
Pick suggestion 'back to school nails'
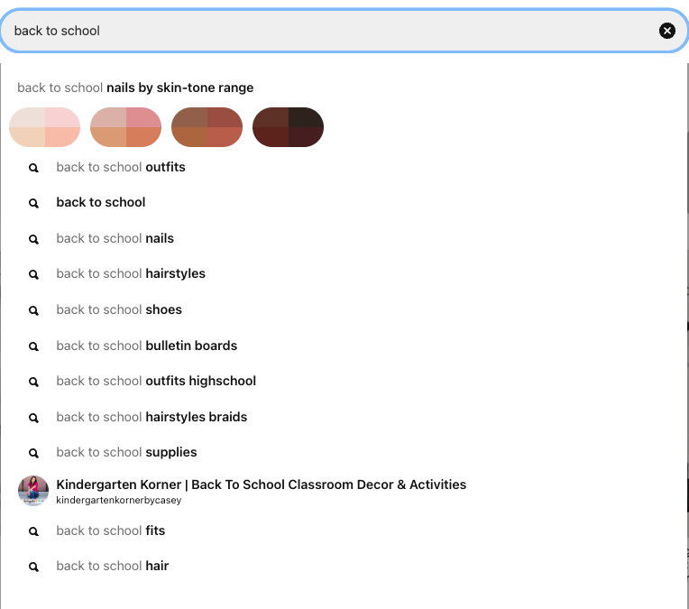click(115, 238)
